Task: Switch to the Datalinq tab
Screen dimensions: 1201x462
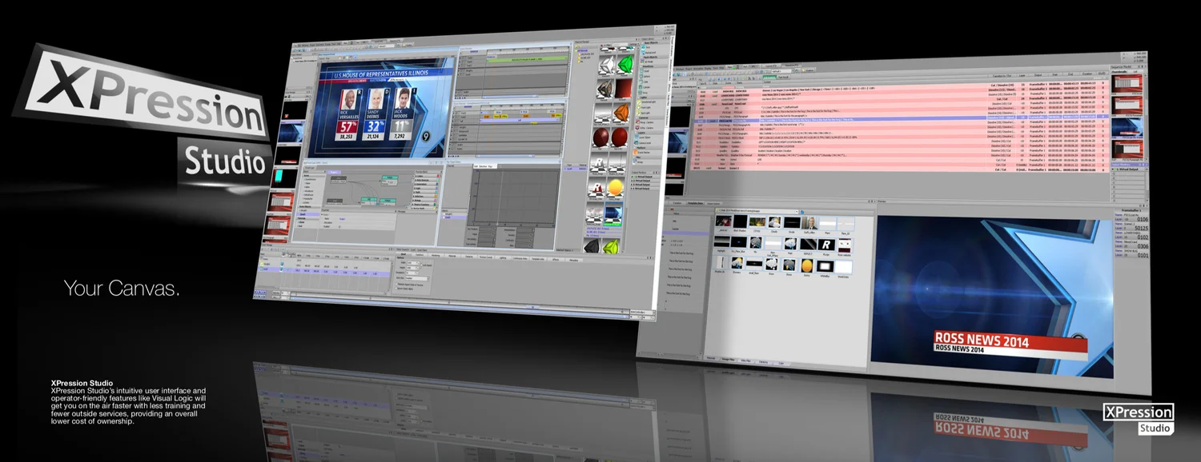Action: (x=763, y=362)
